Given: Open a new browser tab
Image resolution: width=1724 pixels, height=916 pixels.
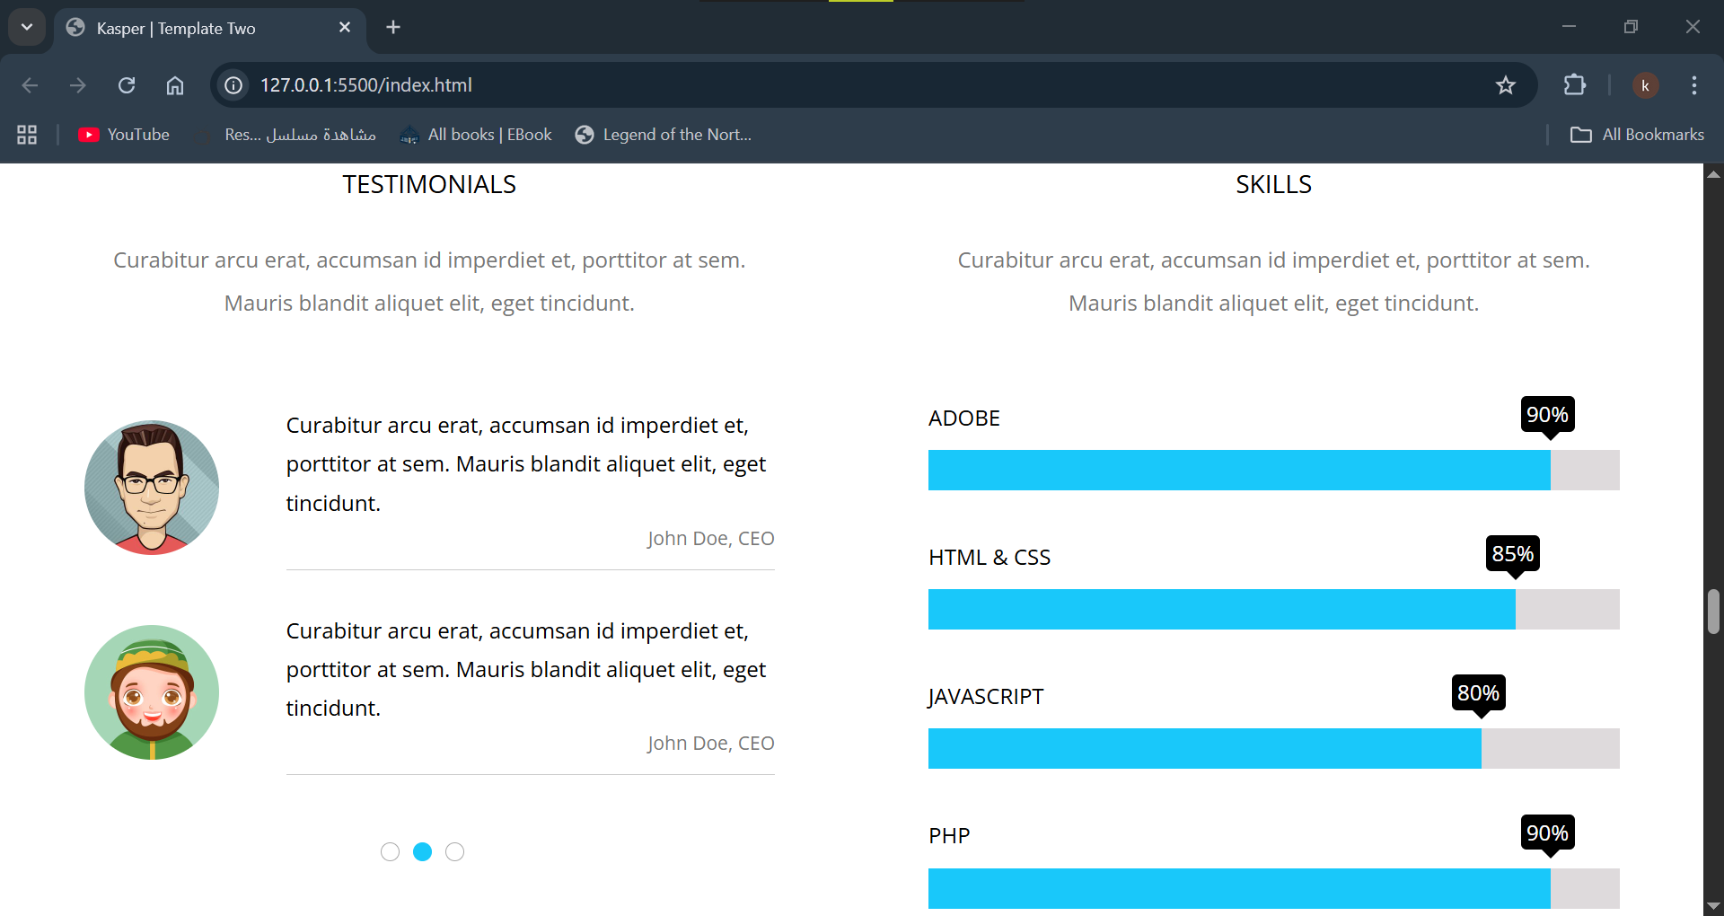Looking at the screenshot, I should pos(393,27).
